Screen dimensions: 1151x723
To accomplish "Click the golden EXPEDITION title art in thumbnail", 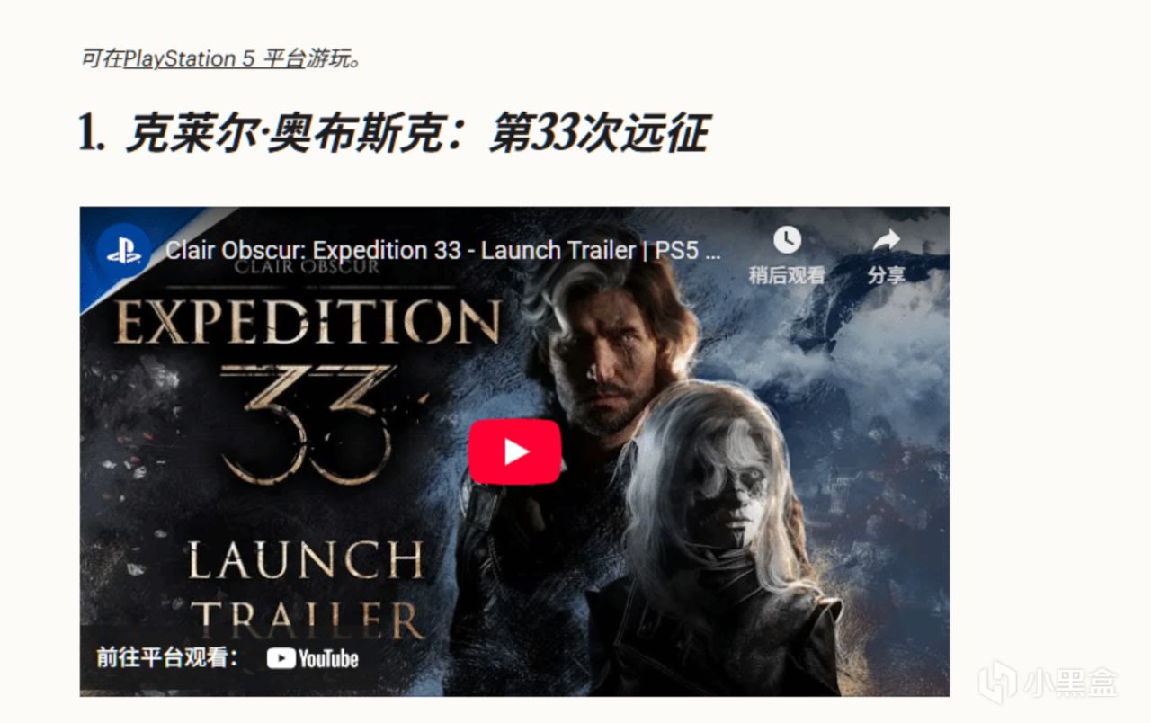I will (x=308, y=321).
